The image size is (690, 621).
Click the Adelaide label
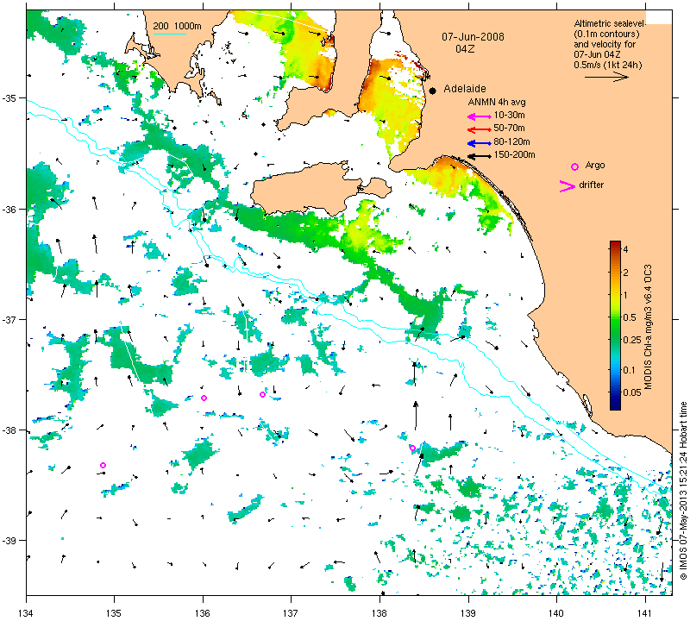[465, 89]
